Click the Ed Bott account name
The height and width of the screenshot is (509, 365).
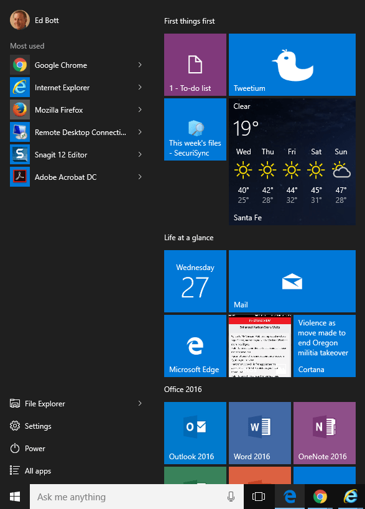click(47, 21)
